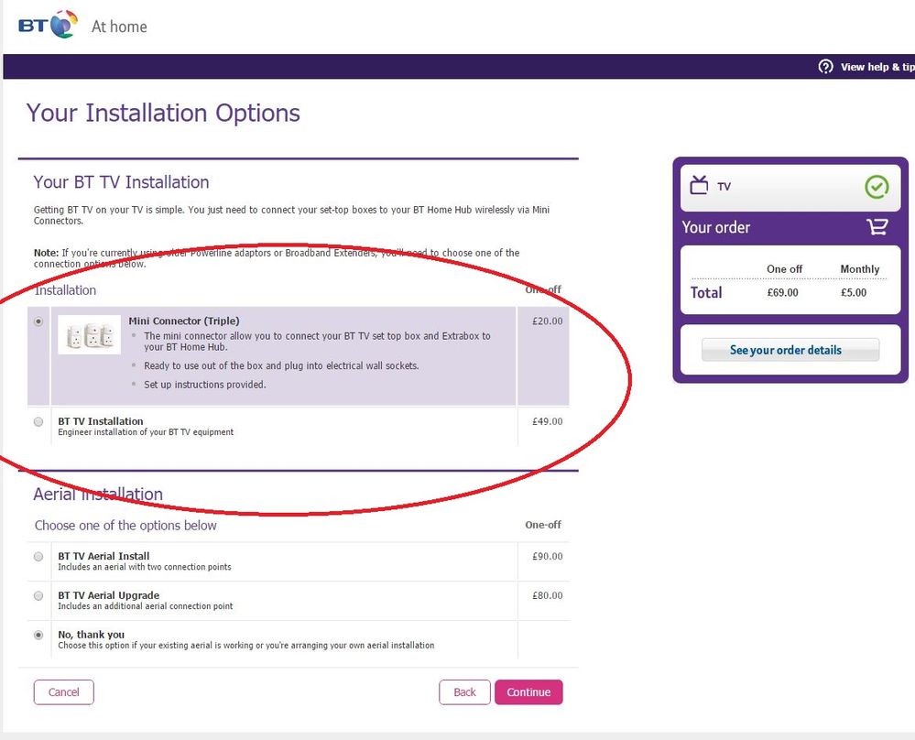Click Your Installation Options title
The image size is (915, 740).
(163, 113)
